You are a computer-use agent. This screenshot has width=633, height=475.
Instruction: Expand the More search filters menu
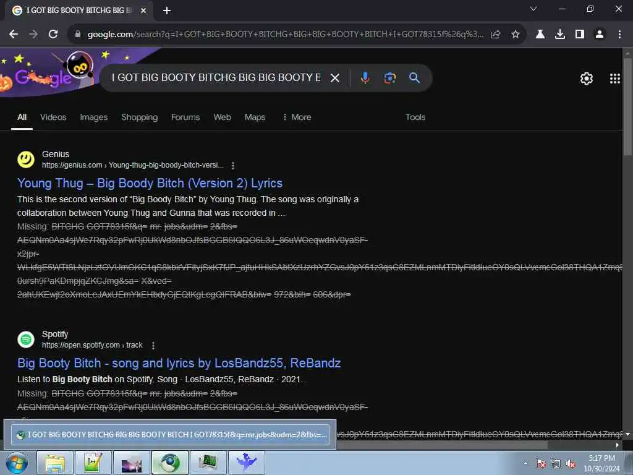297,117
